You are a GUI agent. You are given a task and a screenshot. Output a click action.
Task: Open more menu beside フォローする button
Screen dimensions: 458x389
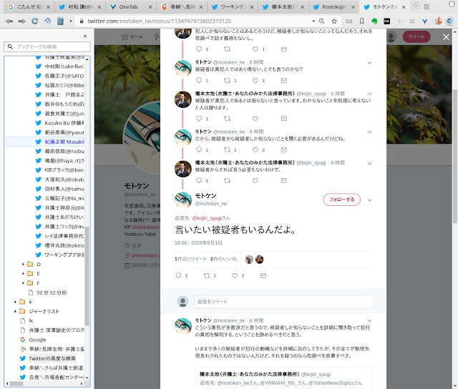coord(369,200)
